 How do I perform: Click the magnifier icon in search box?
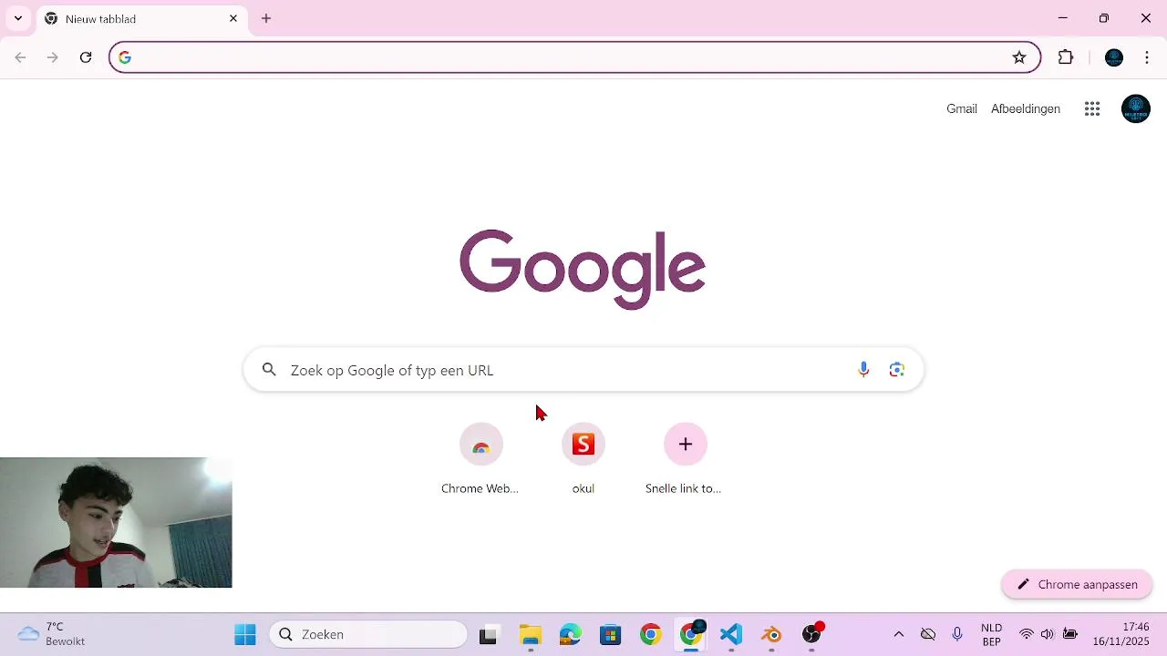tap(269, 369)
